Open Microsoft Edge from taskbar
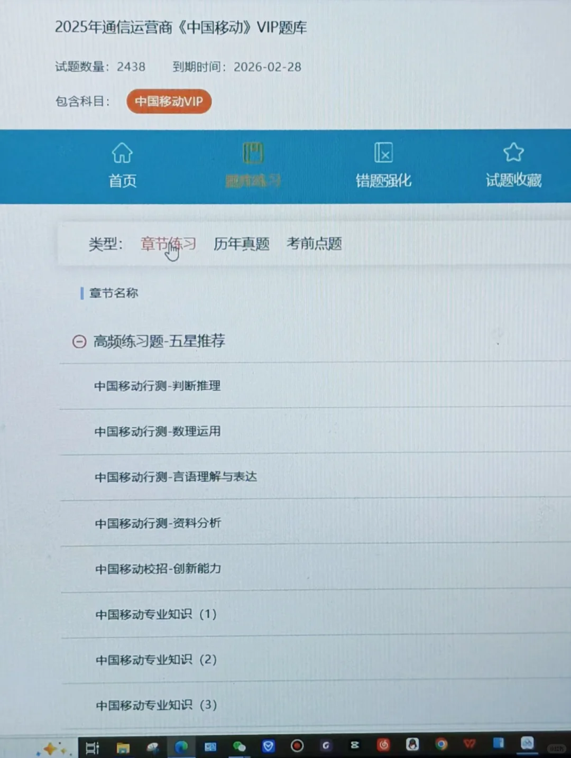 (x=181, y=746)
